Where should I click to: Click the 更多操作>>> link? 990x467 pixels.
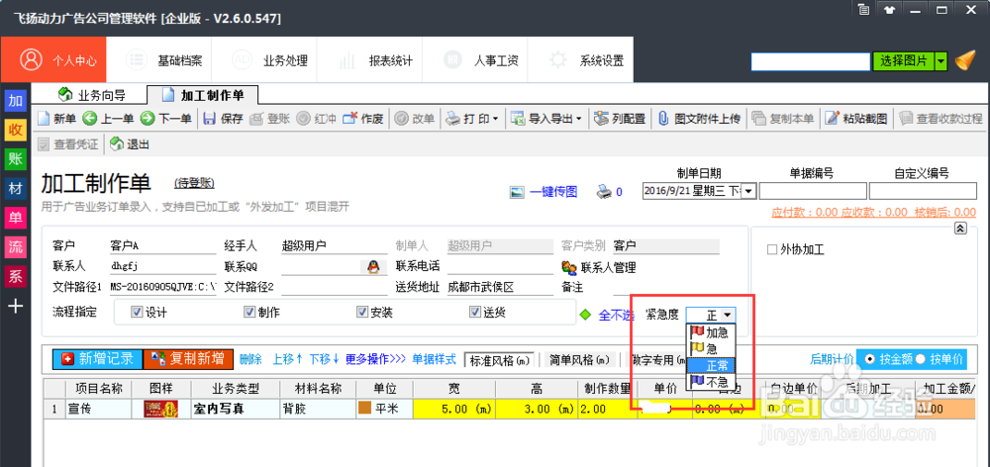click(x=375, y=359)
